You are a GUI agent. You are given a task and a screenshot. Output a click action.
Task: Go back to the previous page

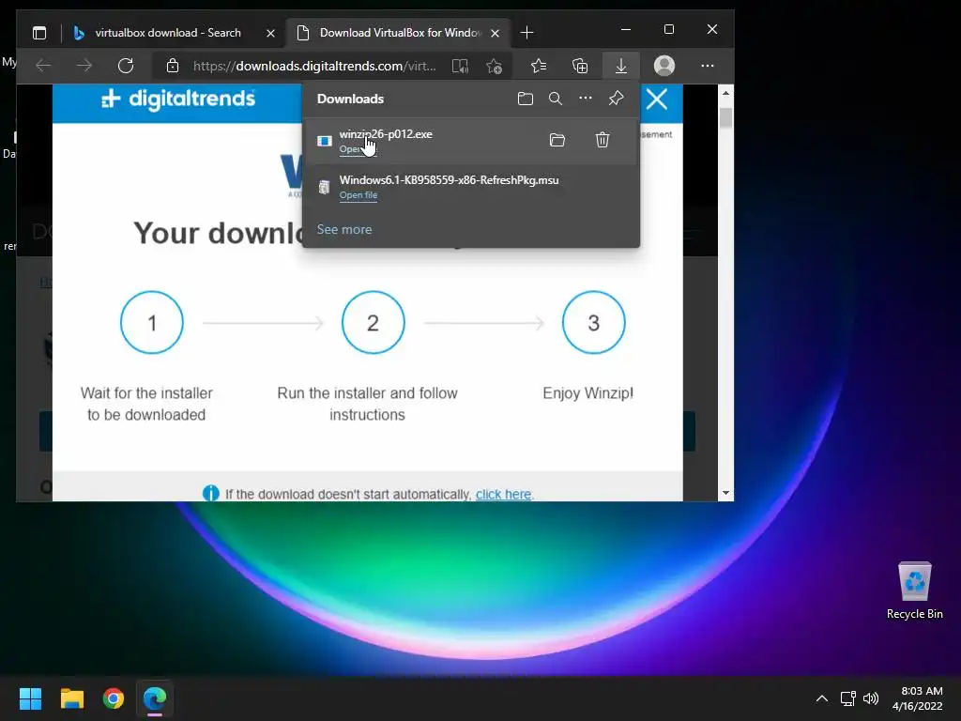pyautogui.click(x=43, y=66)
